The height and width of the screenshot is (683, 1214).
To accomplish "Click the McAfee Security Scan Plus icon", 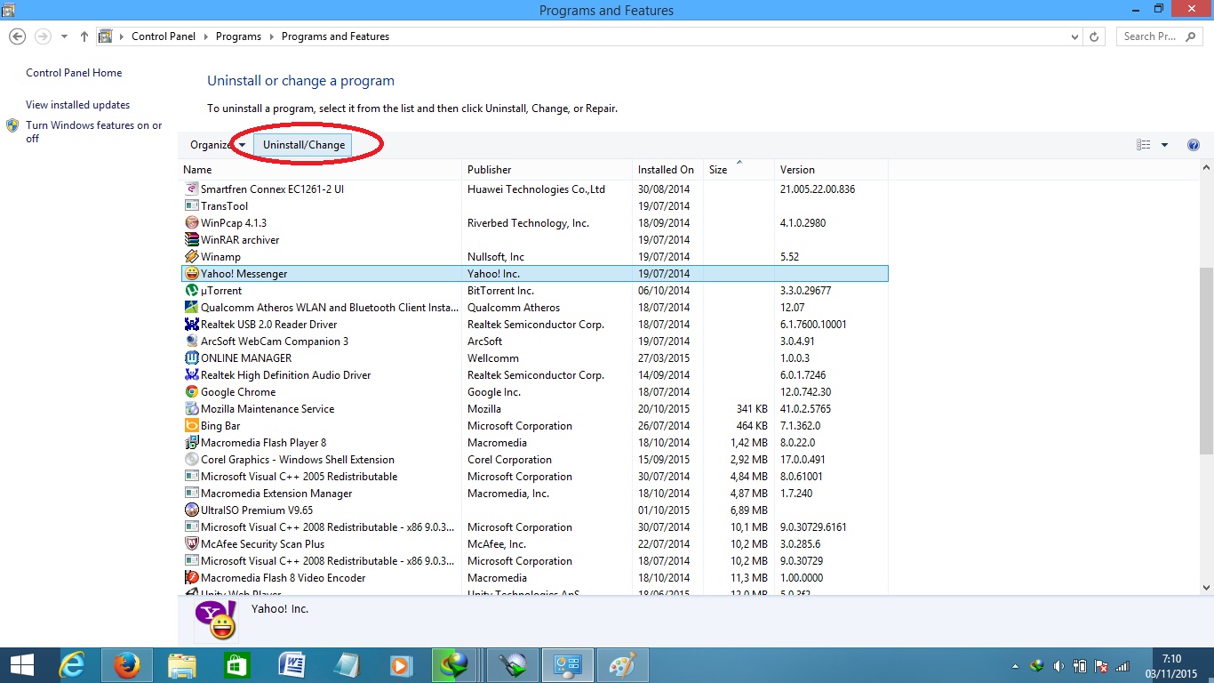I will click(x=191, y=543).
